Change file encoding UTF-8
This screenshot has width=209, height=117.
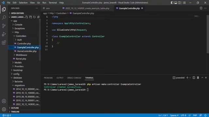(x=184, y=115)
